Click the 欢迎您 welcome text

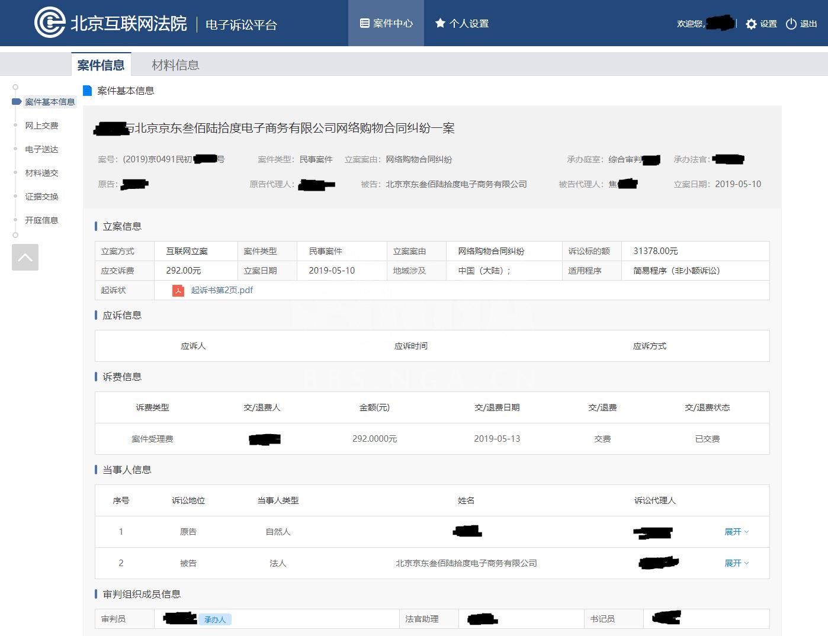691,24
